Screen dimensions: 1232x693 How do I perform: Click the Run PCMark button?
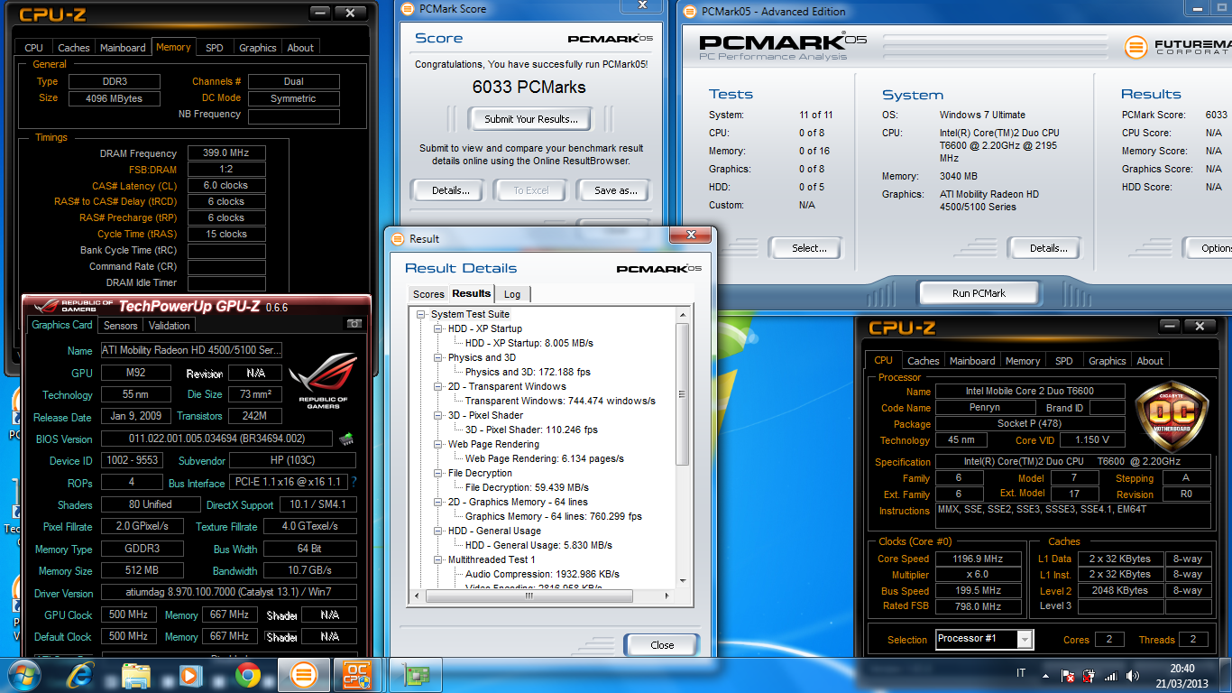(x=979, y=293)
